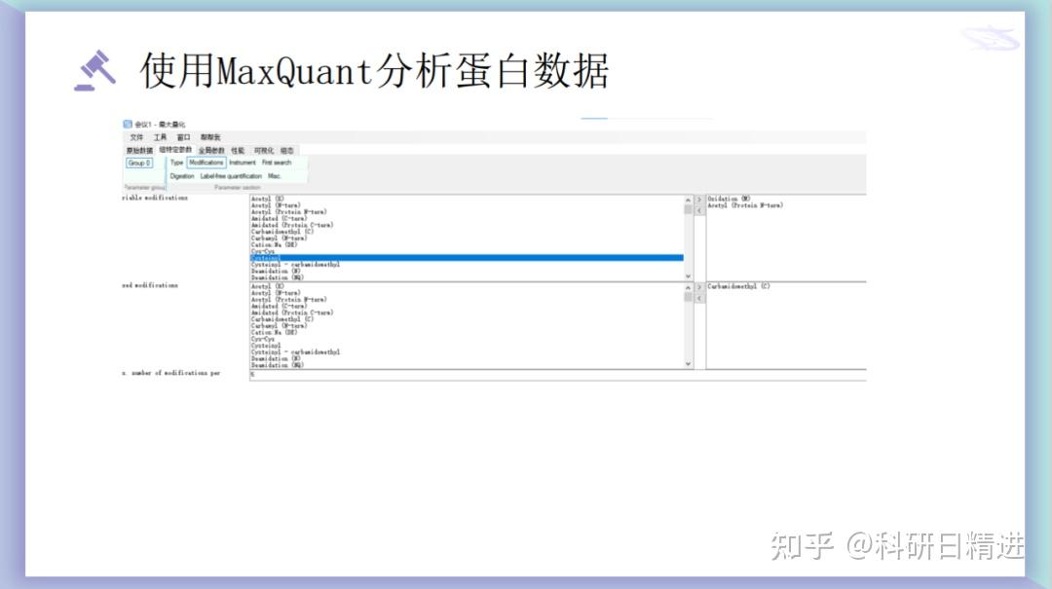Select the Group 0 parameter group

138,163
